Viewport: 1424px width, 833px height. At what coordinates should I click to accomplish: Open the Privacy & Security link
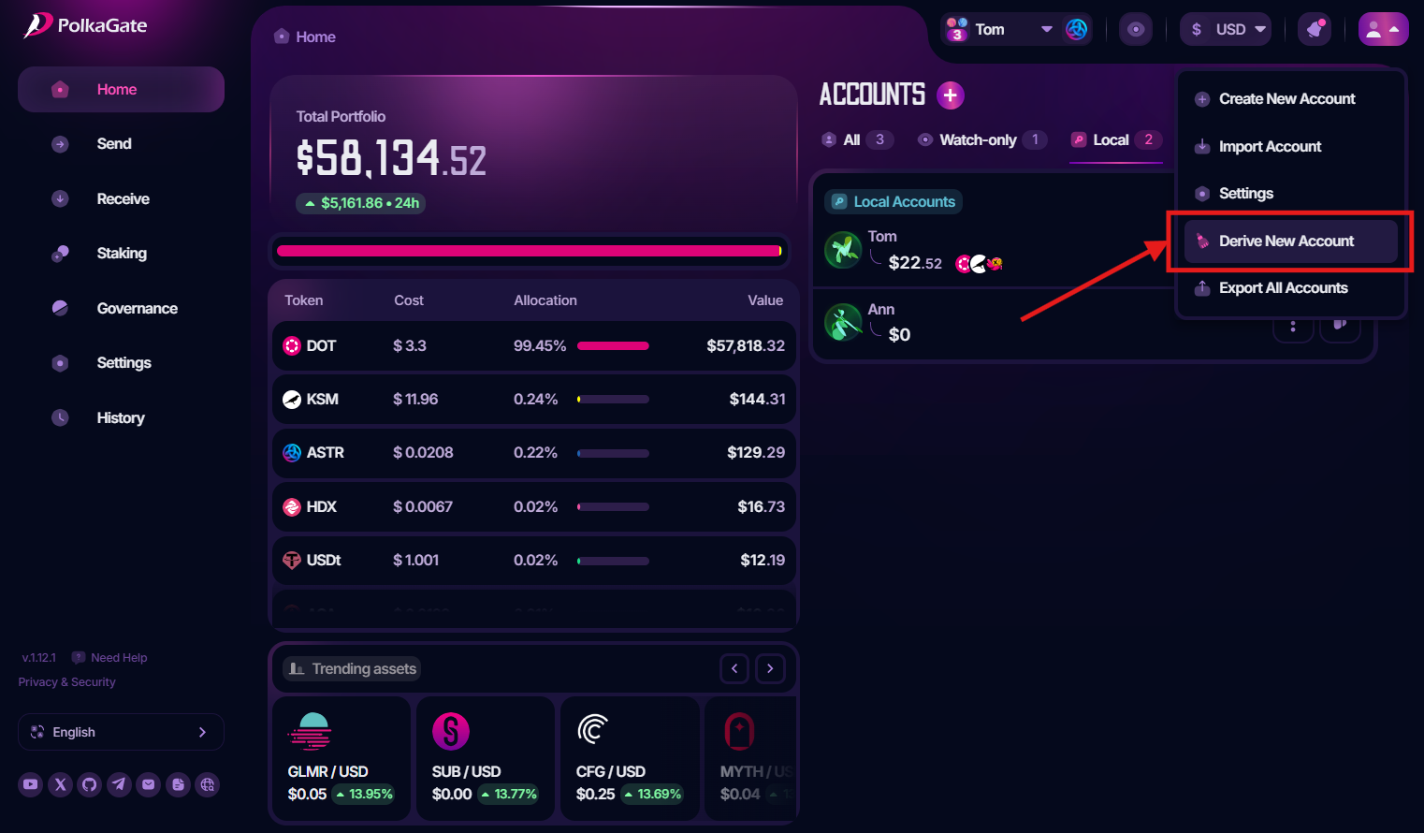coord(67,682)
